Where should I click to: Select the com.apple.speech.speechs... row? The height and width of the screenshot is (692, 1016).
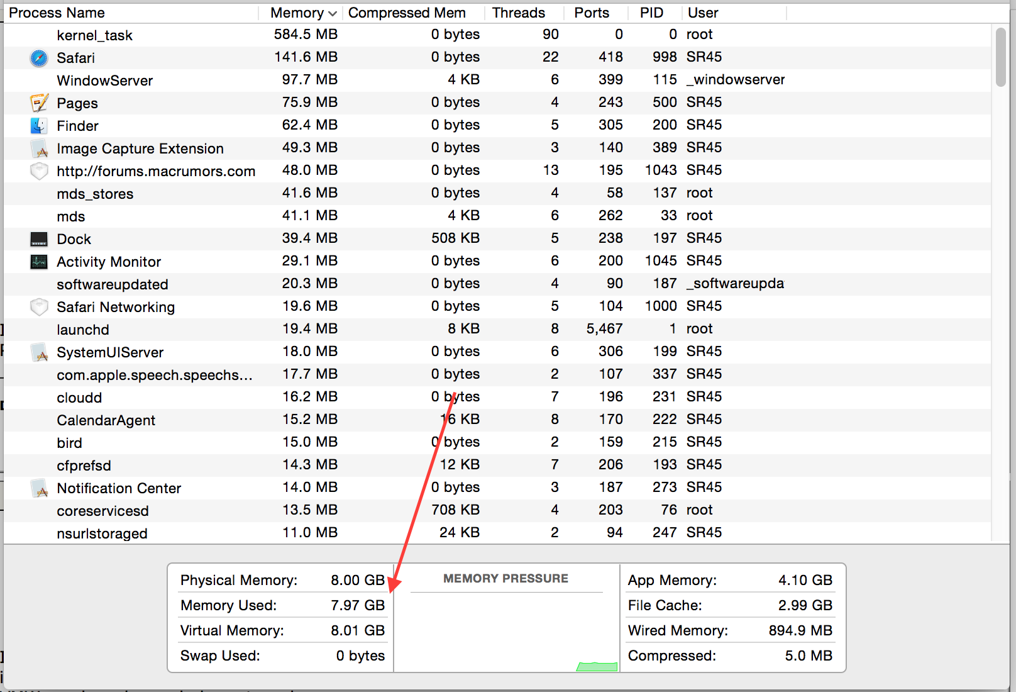click(x=497, y=375)
